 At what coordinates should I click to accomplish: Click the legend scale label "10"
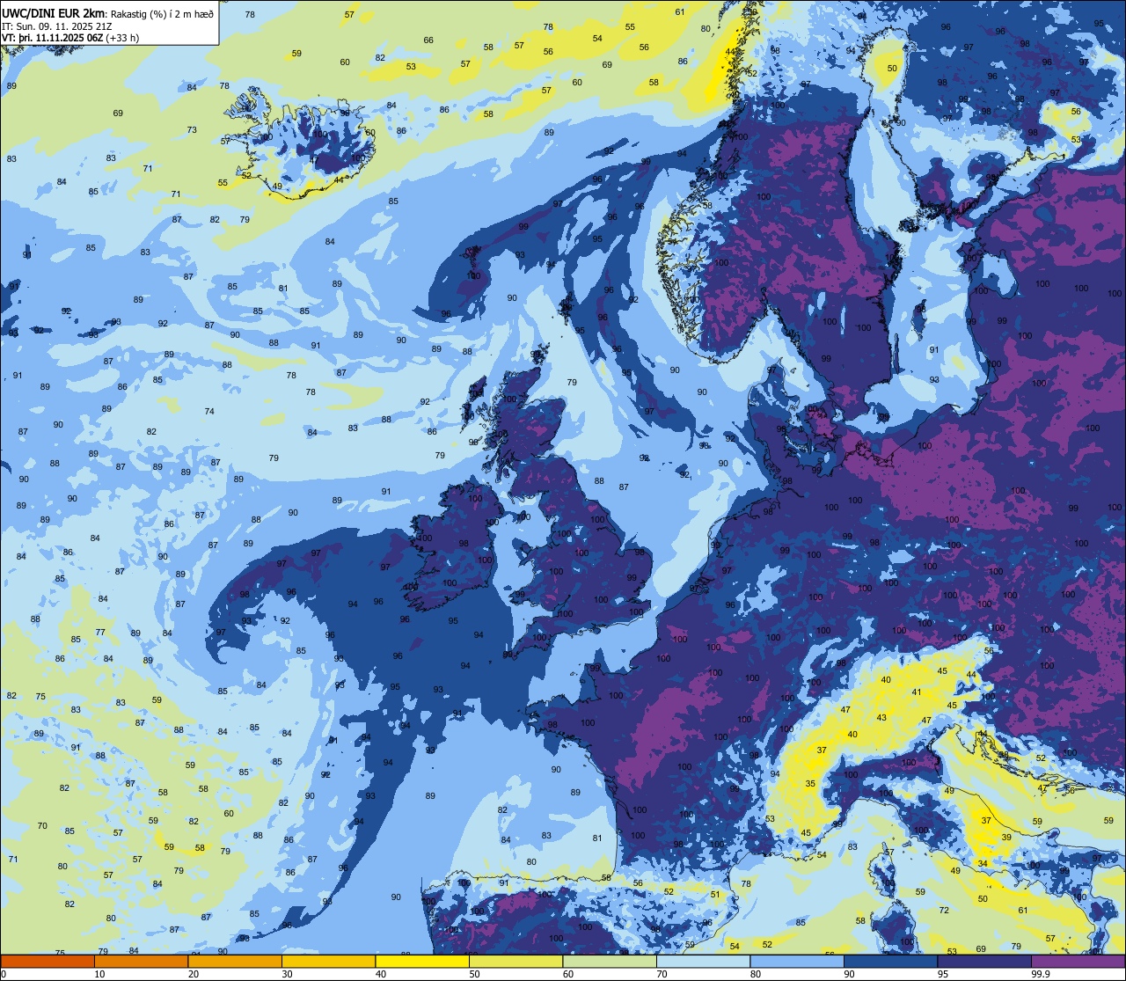click(x=99, y=974)
